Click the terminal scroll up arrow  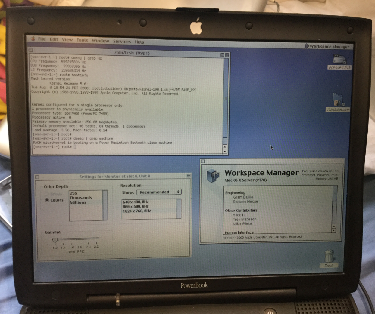point(224,147)
